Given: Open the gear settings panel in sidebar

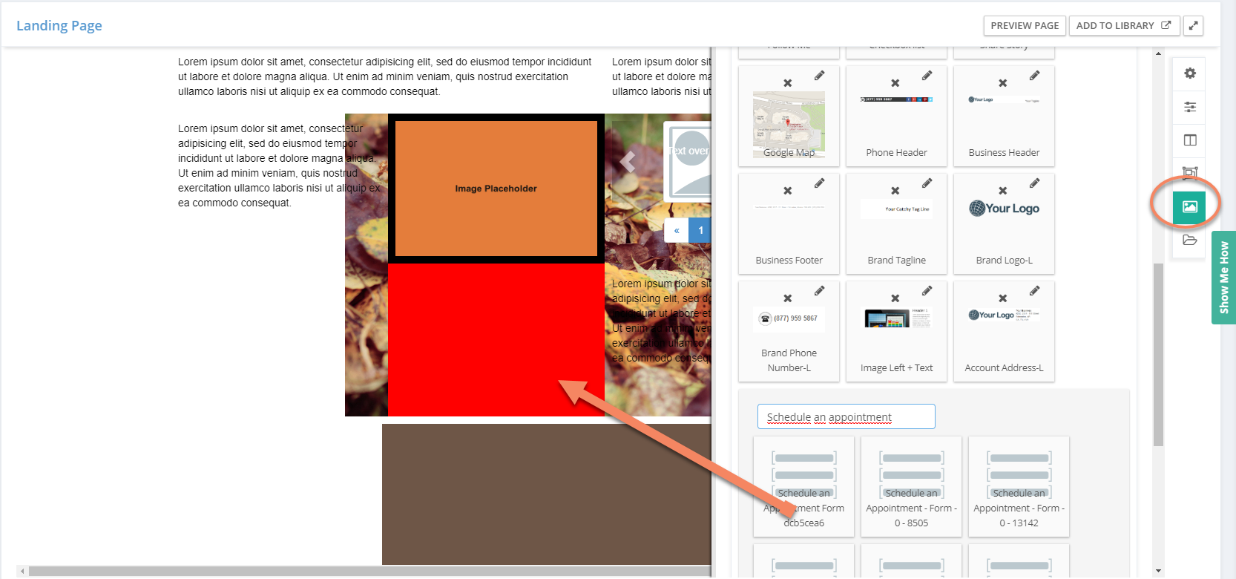Looking at the screenshot, I should [1190, 73].
